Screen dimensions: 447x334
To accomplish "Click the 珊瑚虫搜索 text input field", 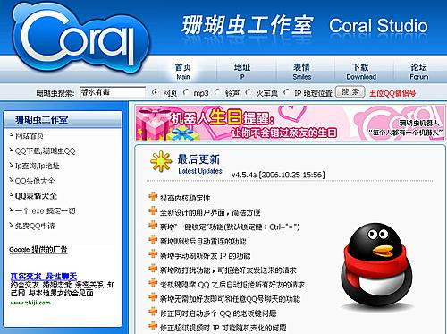I will [x=113, y=92].
